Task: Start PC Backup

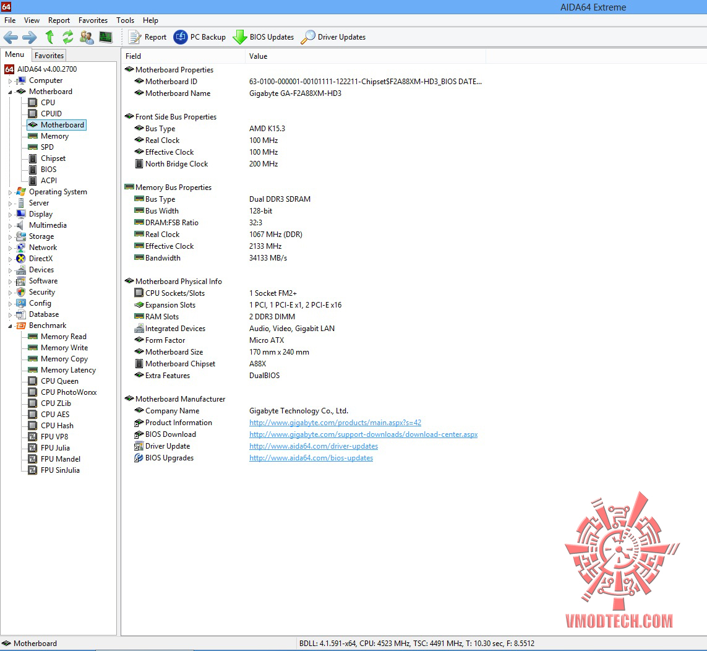Action: pyautogui.click(x=200, y=37)
